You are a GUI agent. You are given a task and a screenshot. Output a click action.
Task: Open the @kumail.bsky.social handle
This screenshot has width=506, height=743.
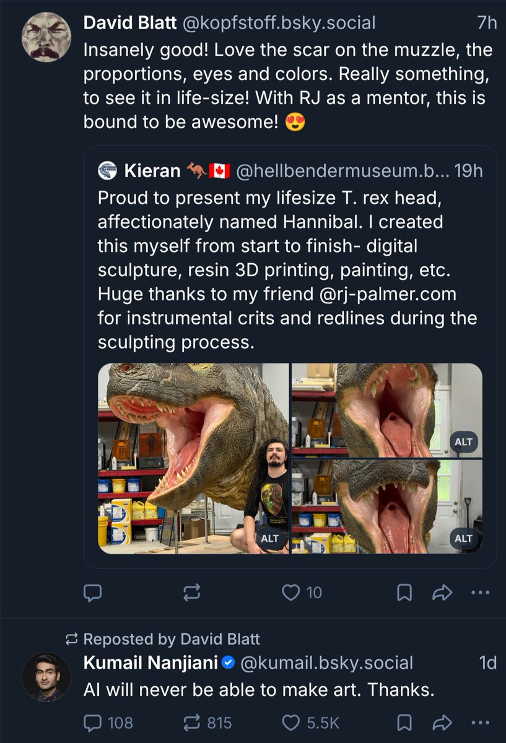tap(326, 663)
